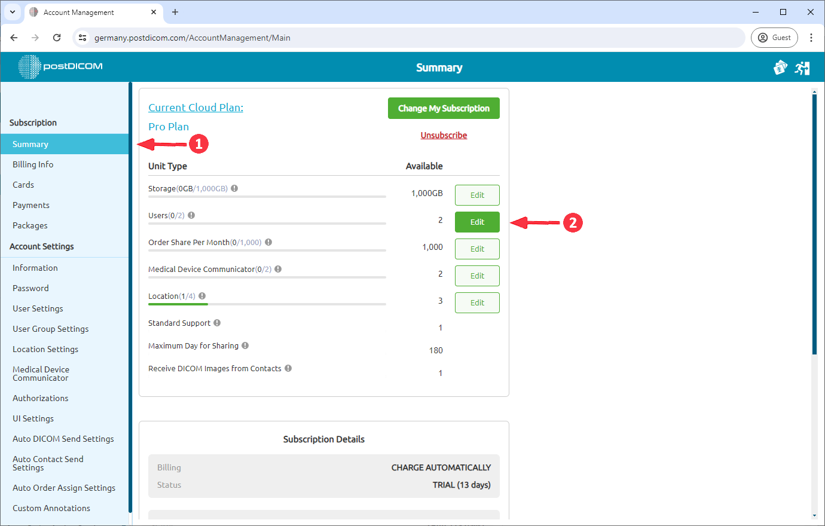Open the Guest profile button
Screen dimensions: 825x526
774,37
